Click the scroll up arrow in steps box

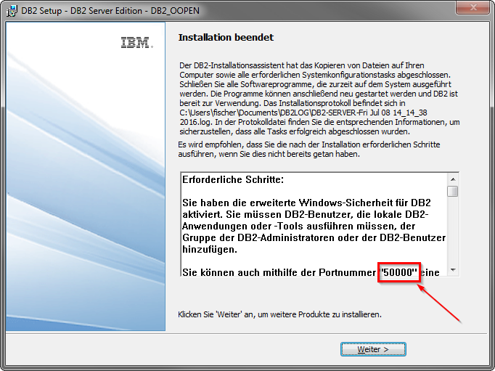click(453, 179)
